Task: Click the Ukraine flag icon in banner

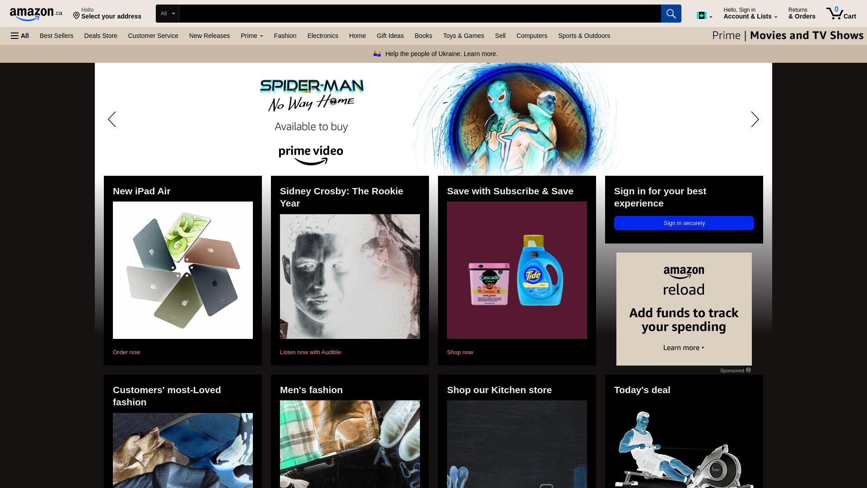Action: 377,54
